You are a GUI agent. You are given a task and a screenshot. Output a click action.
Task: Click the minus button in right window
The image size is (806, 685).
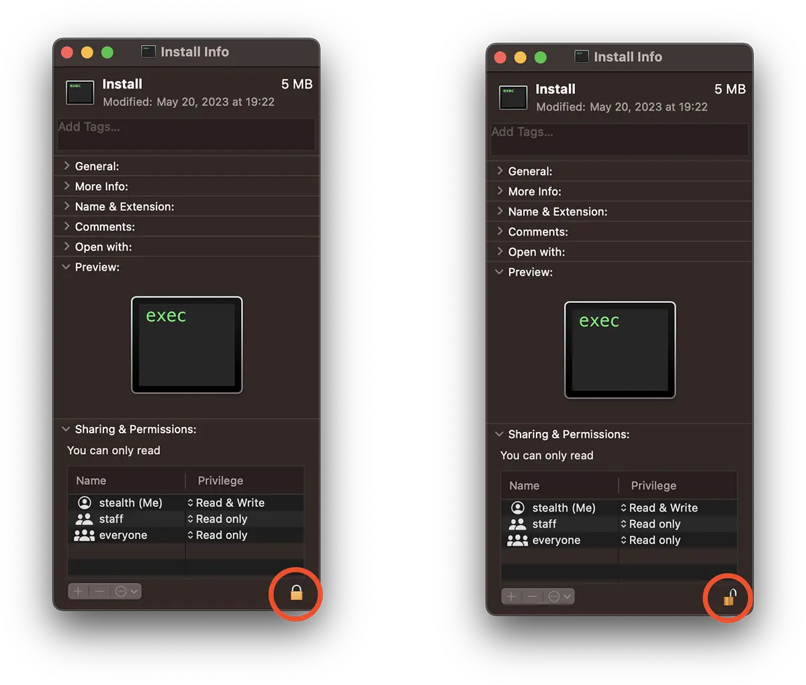click(533, 596)
